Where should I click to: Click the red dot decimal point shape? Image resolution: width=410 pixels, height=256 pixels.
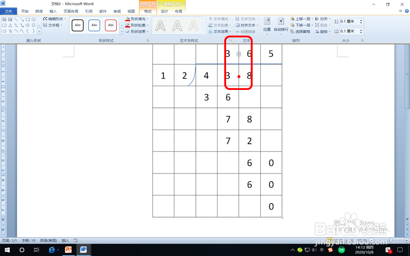(239, 77)
